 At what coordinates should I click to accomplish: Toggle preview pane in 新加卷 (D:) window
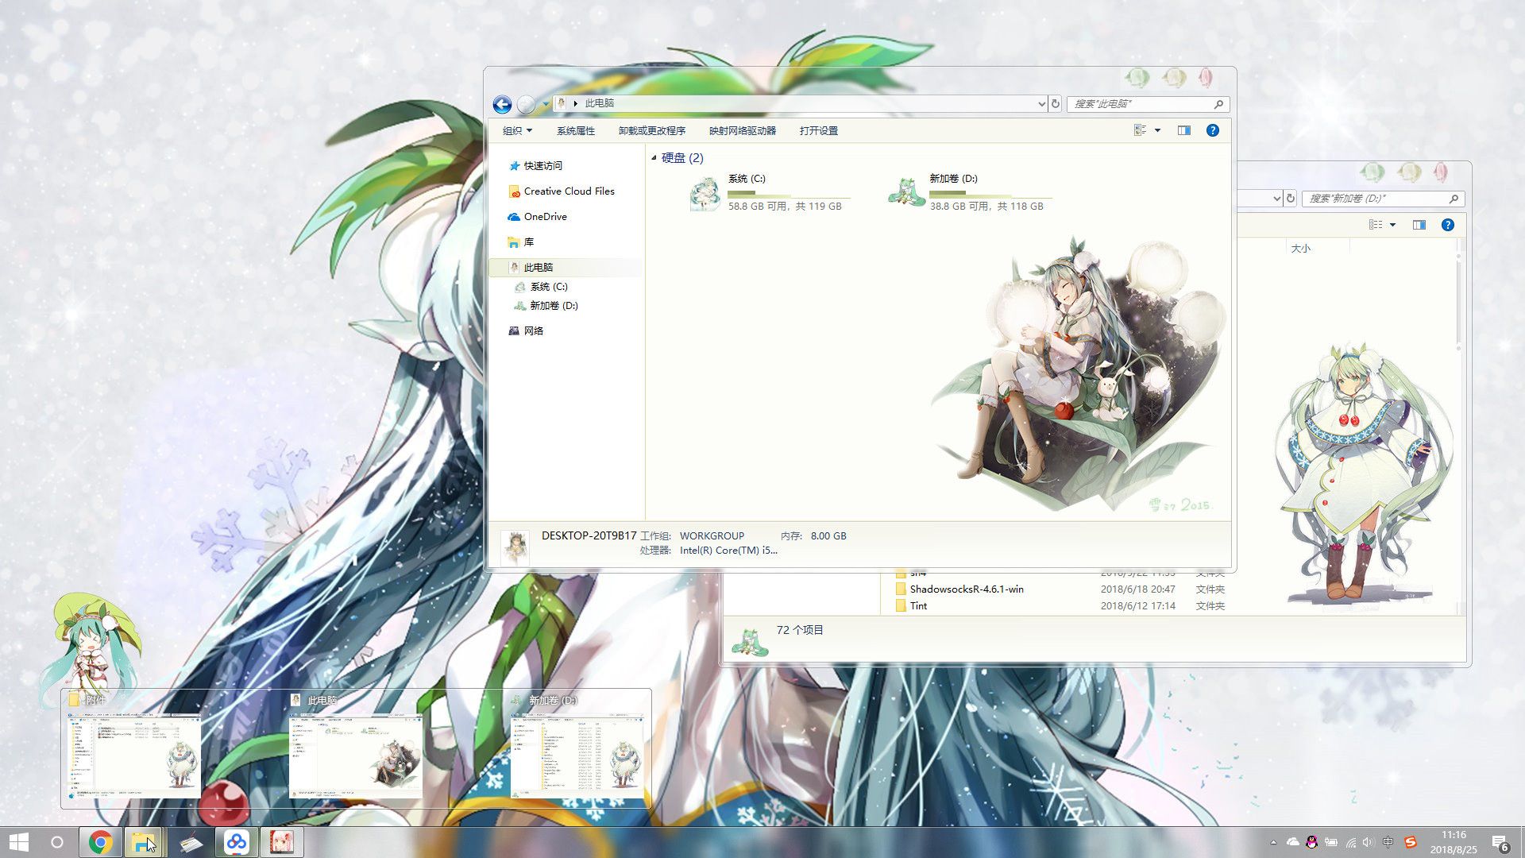[x=1419, y=225]
